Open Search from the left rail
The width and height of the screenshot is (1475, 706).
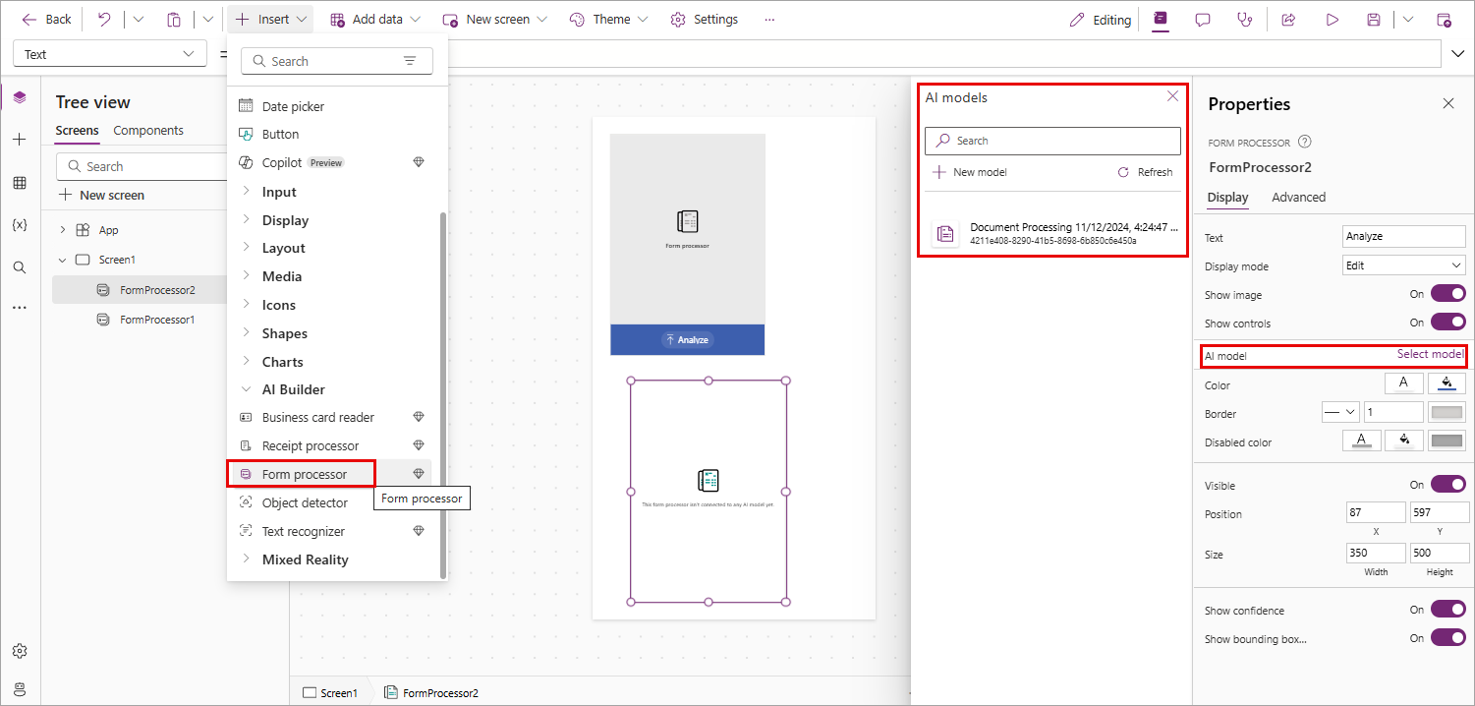(x=20, y=265)
